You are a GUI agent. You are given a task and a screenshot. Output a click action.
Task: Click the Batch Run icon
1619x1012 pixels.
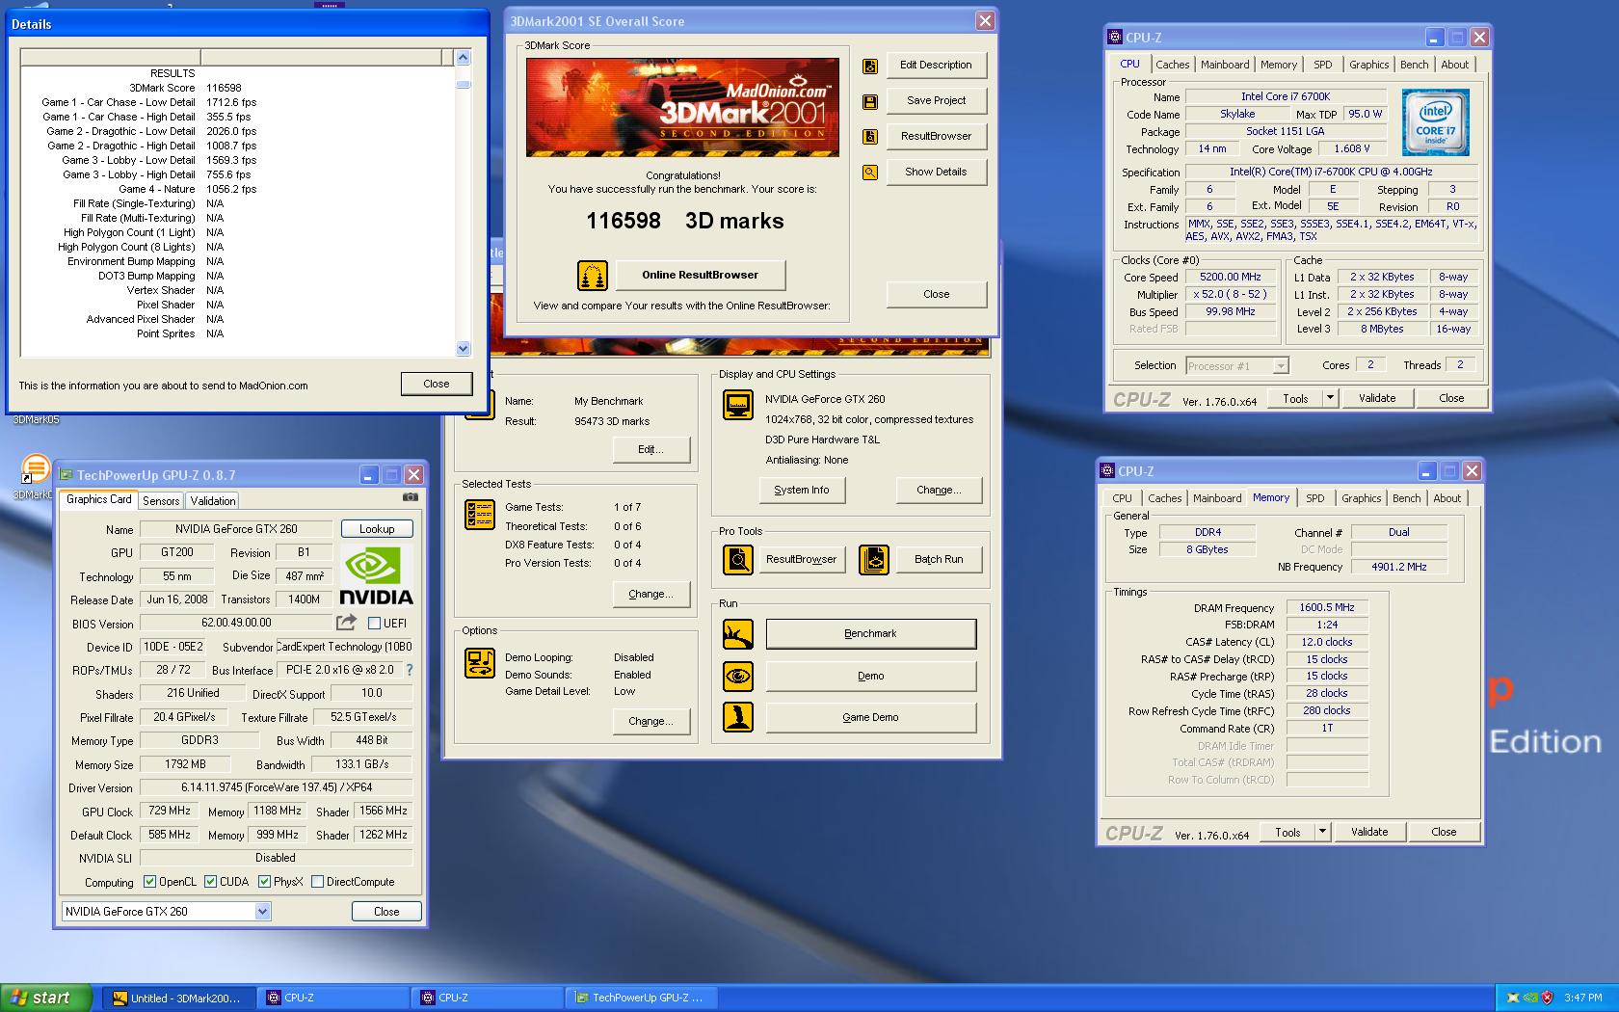tap(874, 559)
